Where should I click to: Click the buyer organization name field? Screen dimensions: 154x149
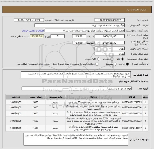coord(80,25)
